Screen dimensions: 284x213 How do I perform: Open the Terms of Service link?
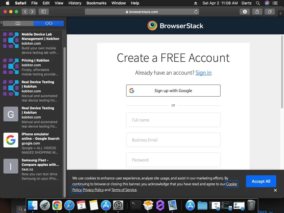[124, 190]
